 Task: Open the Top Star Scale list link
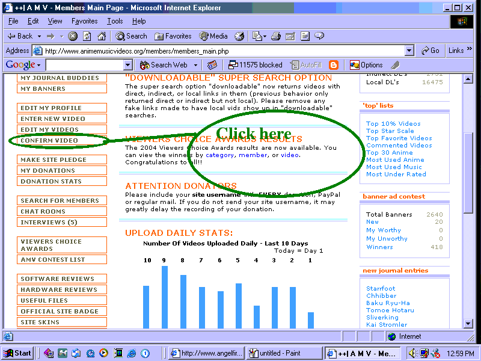click(x=390, y=131)
